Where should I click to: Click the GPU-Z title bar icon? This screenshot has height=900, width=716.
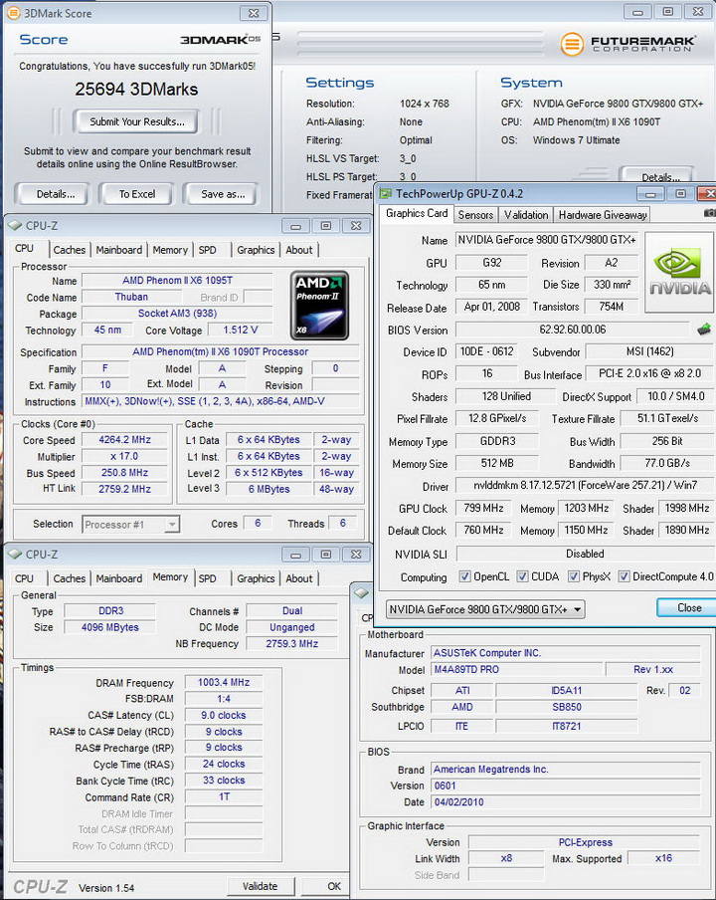[x=385, y=193]
